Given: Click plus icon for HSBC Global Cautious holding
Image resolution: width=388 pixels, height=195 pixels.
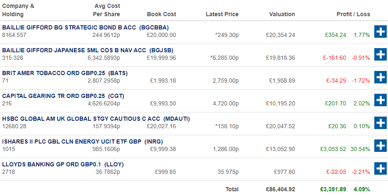Looking at the screenshot, I should (380, 123).
